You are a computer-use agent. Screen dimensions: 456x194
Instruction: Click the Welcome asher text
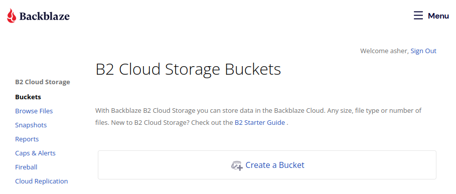pyautogui.click(x=384, y=51)
